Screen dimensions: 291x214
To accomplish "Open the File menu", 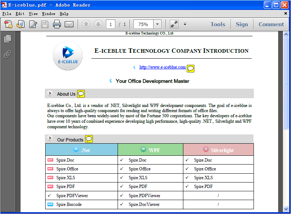I will click(7, 14).
